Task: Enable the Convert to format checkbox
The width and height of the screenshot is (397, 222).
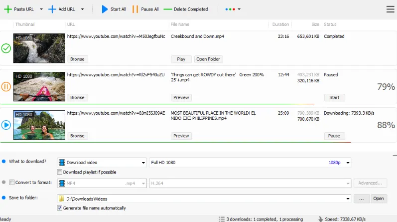Action: click(x=11, y=183)
